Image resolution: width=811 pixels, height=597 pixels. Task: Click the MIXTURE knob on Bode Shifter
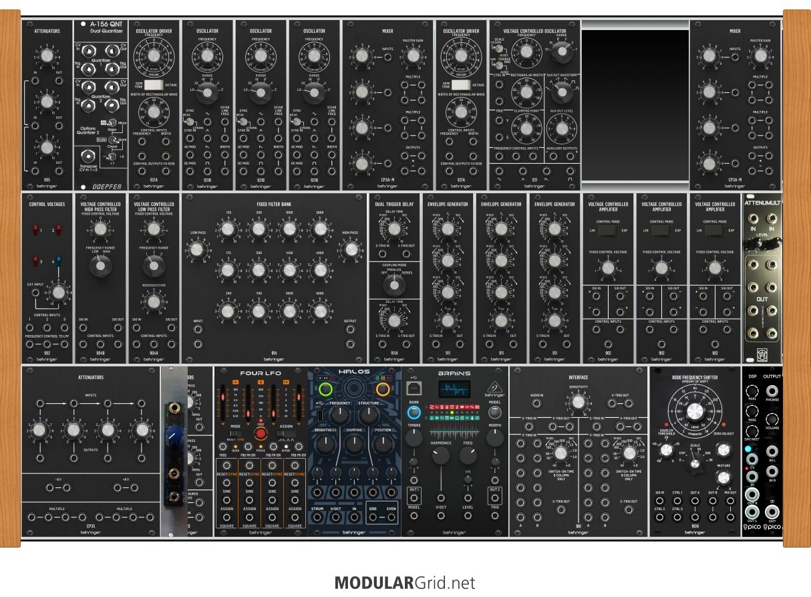tap(723, 477)
